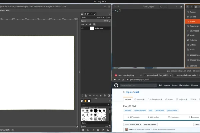Open brush as image icon
This screenshot has width=200, height=133.
tap(108, 130)
